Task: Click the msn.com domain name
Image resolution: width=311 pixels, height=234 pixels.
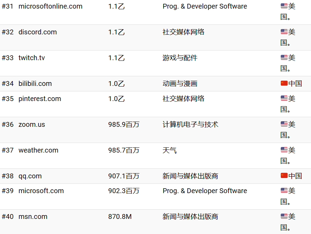Action: 33,216
